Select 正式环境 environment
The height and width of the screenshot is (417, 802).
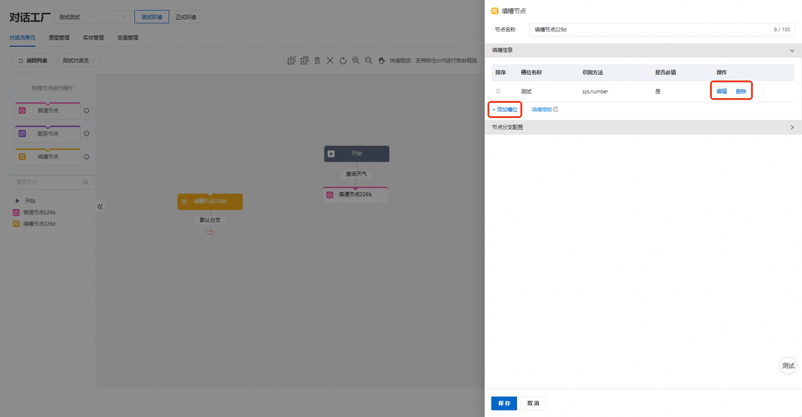click(x=186, y=17)
